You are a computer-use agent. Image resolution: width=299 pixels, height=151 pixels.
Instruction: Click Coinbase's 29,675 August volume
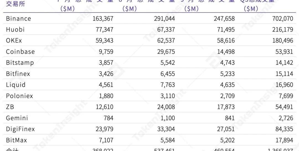[x=166, y=52]
